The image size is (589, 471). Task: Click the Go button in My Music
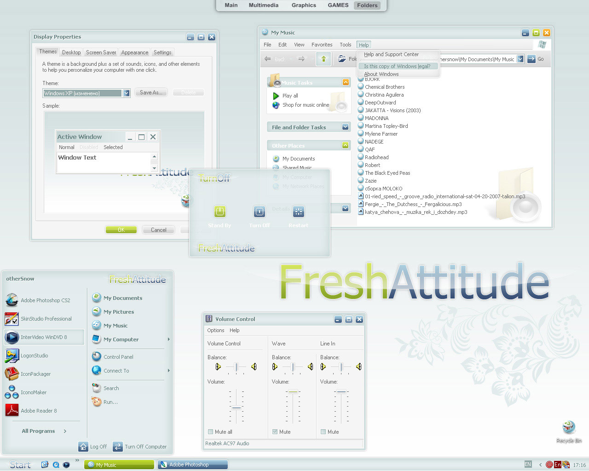(x=536, y=59)
